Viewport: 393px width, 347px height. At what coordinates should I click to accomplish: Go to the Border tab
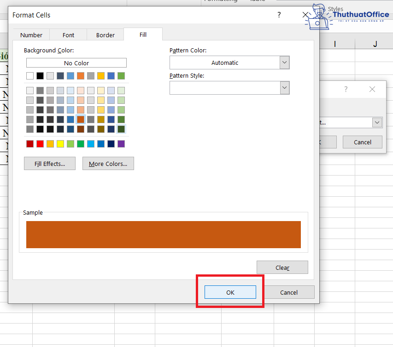pyautogui.click(x=106, y=35)
